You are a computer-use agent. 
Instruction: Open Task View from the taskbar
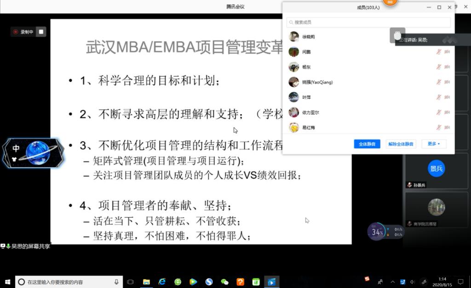[130, 282]
